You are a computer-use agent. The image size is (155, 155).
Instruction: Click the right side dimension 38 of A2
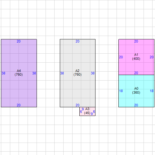click(93, 73)
